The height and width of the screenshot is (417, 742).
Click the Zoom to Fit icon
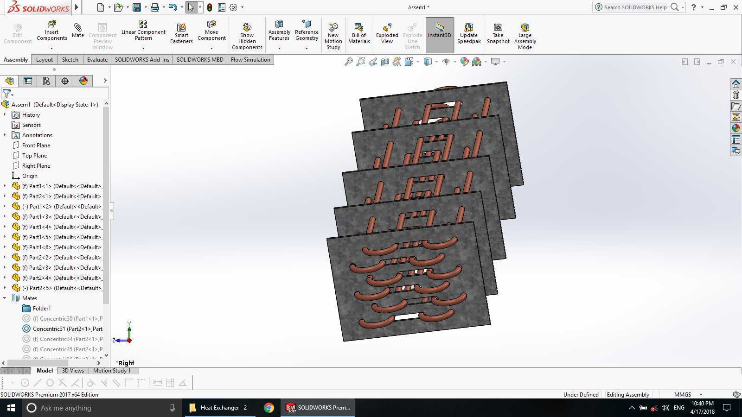coord(349,62)
